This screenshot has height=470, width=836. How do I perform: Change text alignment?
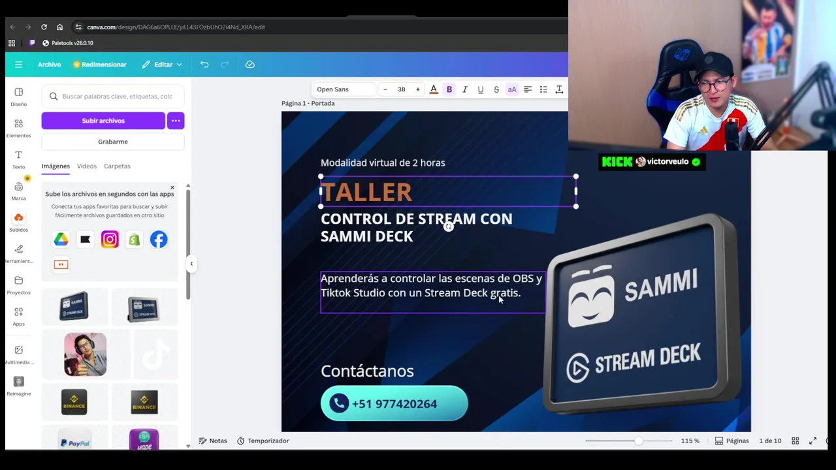coord(528,89)
